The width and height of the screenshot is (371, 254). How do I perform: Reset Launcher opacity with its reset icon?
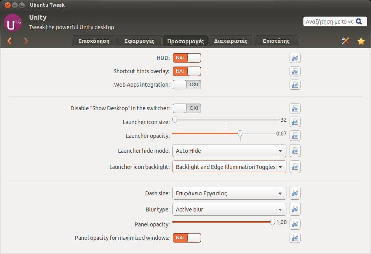pyautogui.click(x=295, y=136)
